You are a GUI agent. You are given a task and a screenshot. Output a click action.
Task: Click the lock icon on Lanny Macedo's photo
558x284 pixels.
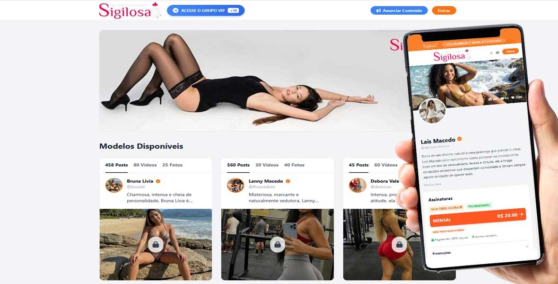tap(278, 244)
